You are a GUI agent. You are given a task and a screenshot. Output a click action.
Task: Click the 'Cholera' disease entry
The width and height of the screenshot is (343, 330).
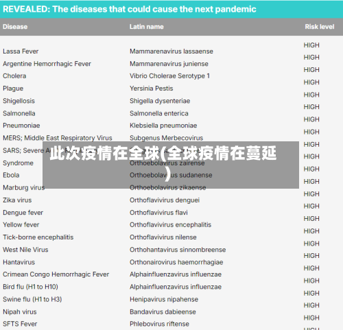pyautogui.click(x=14, y=76)
